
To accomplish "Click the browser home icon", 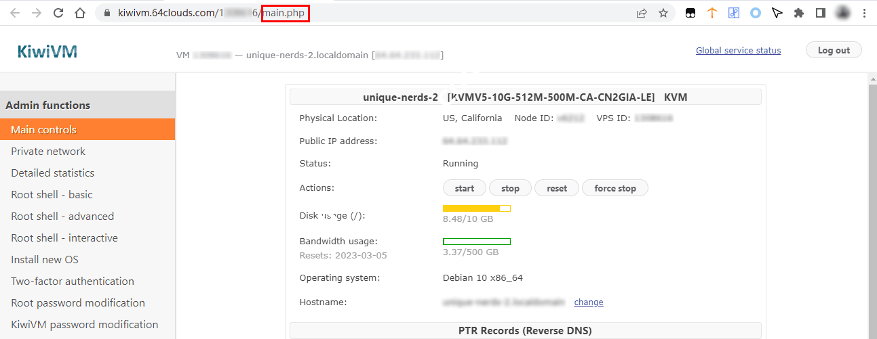I will (80, 13).
